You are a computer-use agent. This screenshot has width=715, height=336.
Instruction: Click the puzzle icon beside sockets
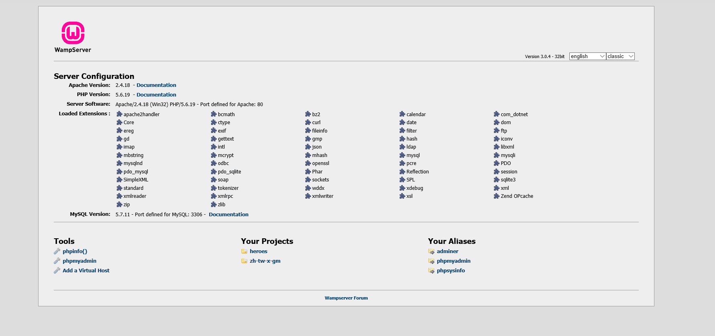(x=308, y=180)
